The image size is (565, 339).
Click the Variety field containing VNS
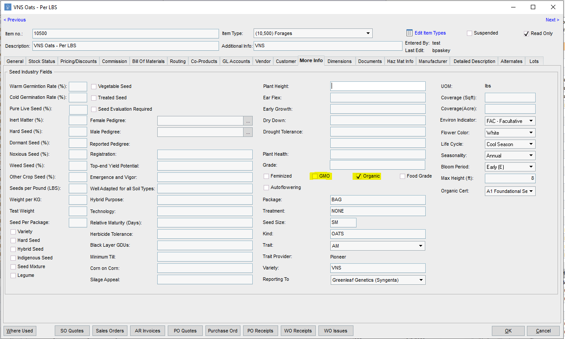tap(378, 268)
